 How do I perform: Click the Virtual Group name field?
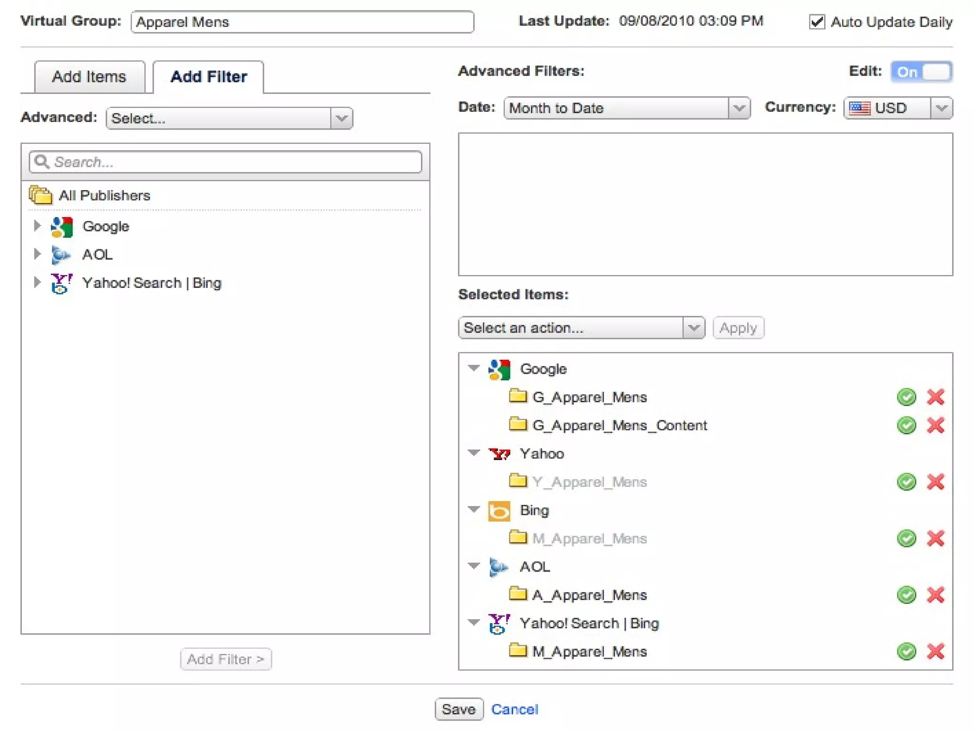click(302, 22)
